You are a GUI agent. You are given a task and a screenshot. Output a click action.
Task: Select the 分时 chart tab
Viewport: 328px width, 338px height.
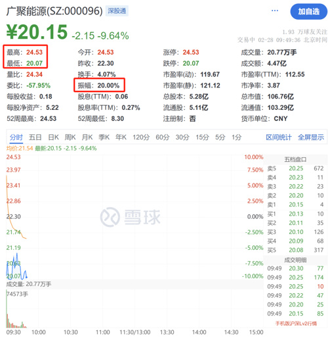16,137
